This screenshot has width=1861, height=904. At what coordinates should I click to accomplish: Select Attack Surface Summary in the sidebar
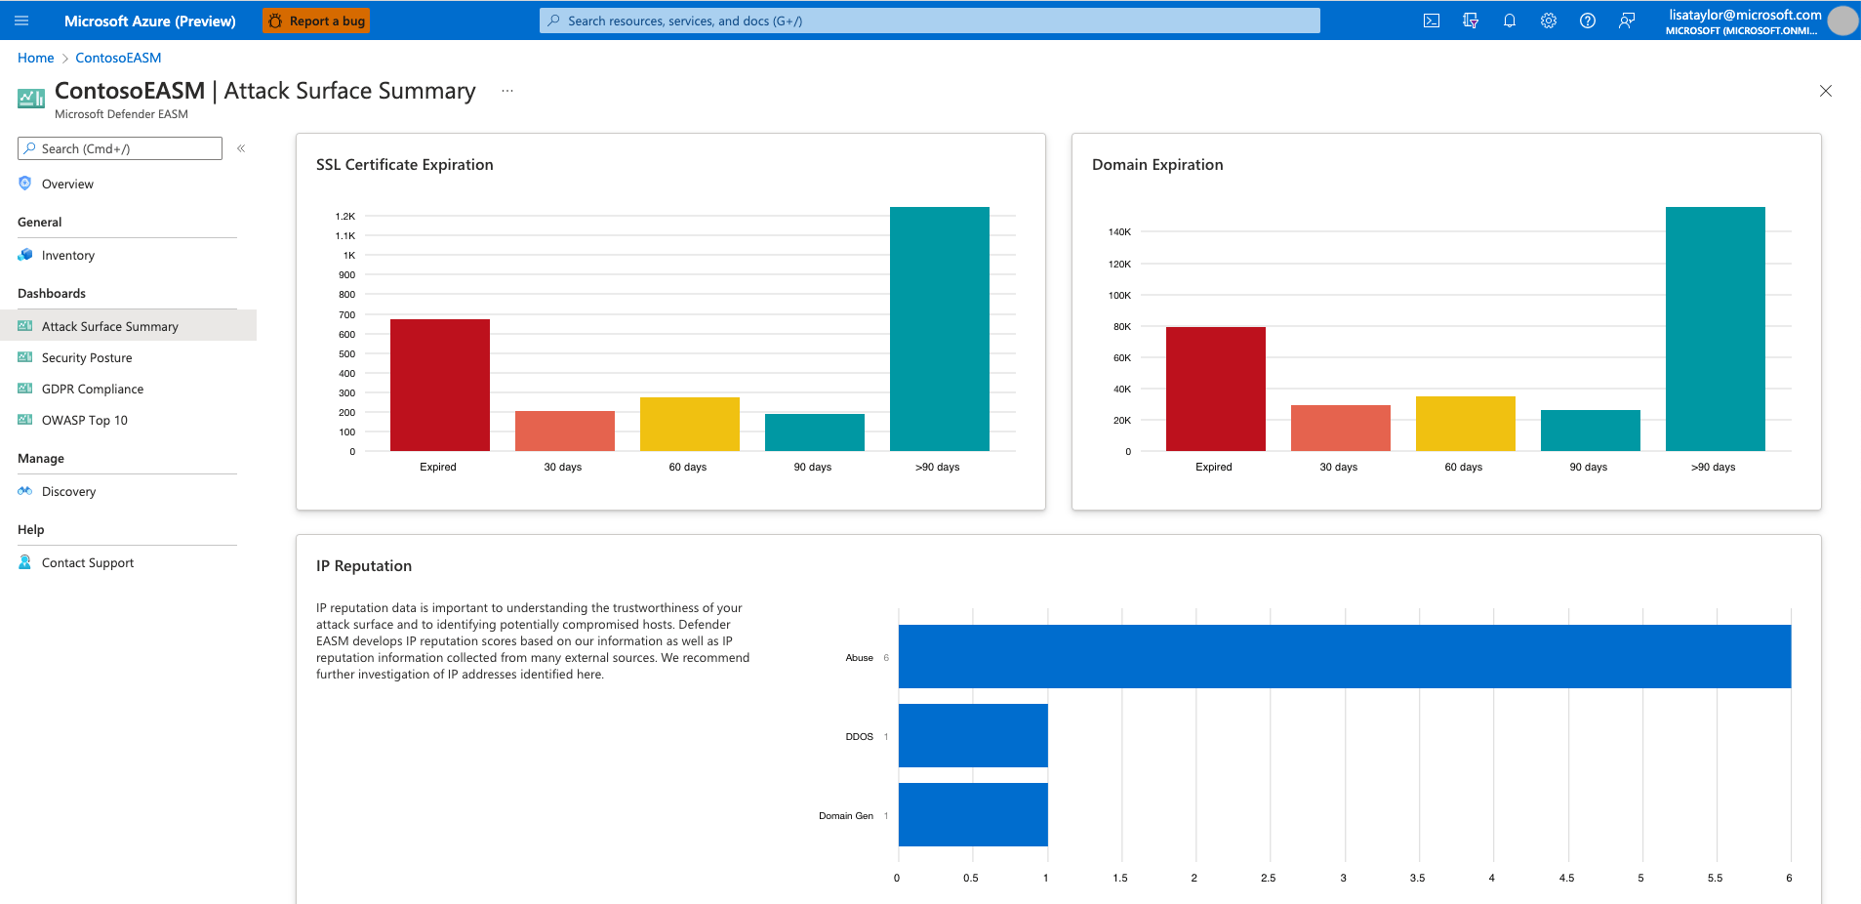128,326
